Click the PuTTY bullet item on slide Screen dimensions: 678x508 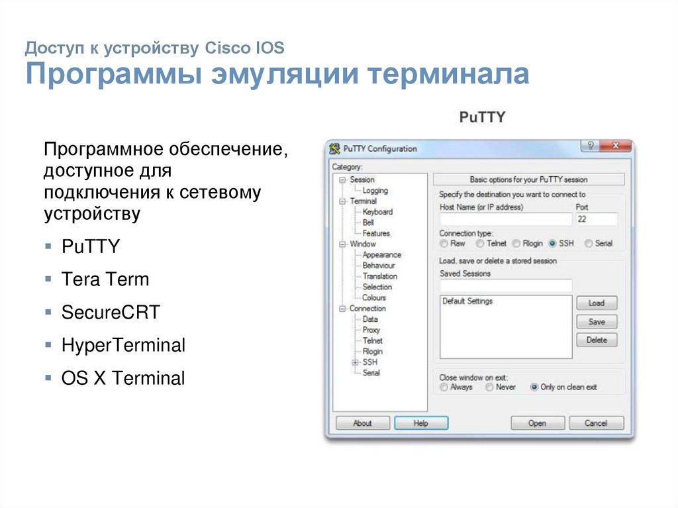click(x=90, y=246)
